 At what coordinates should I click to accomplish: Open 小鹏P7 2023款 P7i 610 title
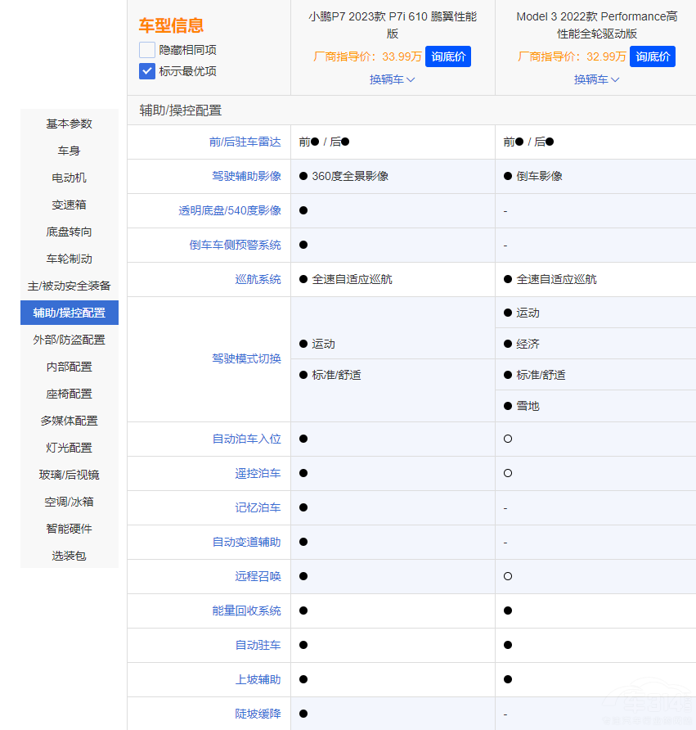(x=393, y=25)
